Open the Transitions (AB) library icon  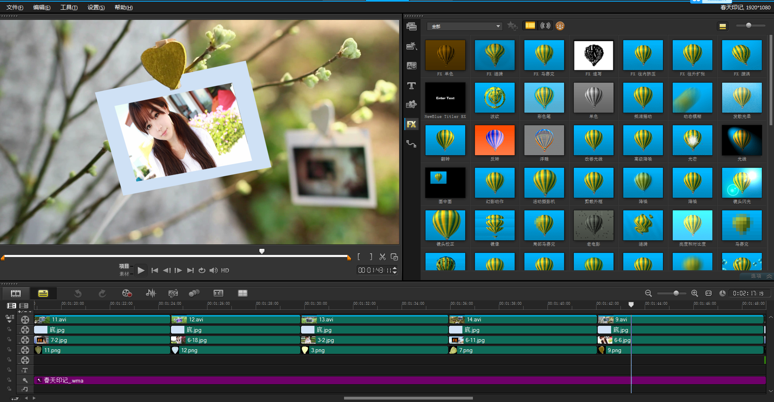(411, 66)
